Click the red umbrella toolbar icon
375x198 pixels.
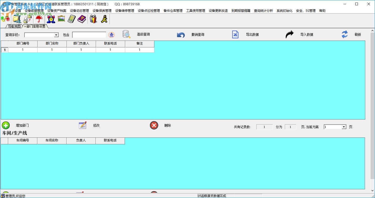pos(39,19)
